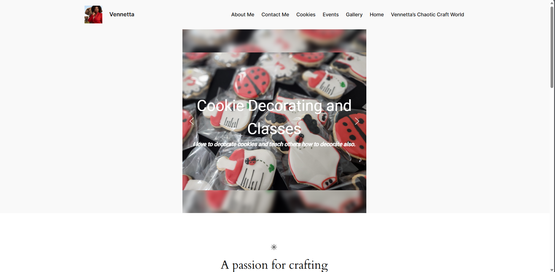Click scrollbar up arrow
Screen dimensions: 555x272
(552, 2)
